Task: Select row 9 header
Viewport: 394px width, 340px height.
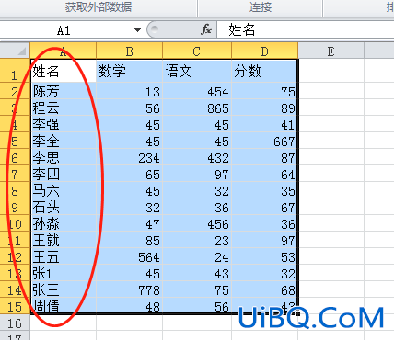Action: (15, 207)
